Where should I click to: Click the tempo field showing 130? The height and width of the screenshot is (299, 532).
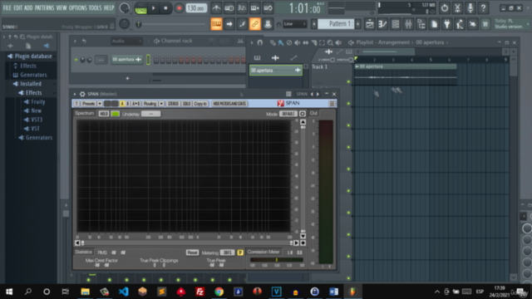(196, 7)
